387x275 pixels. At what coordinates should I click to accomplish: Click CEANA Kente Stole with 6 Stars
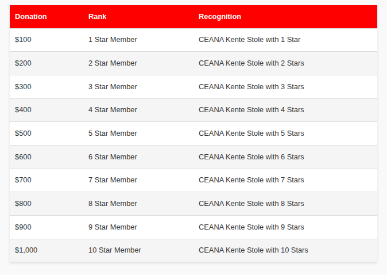point(251,157)
